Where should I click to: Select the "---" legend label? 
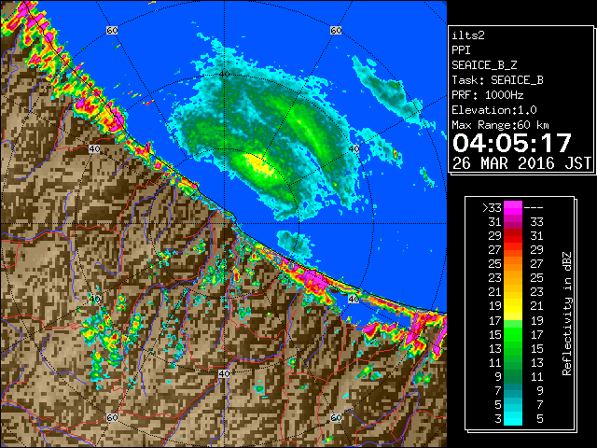[534, 208]
